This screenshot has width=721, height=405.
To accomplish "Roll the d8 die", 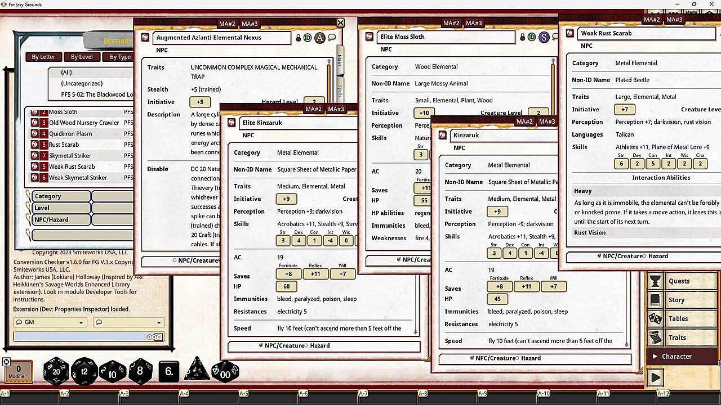I will (x=140, y=371).
